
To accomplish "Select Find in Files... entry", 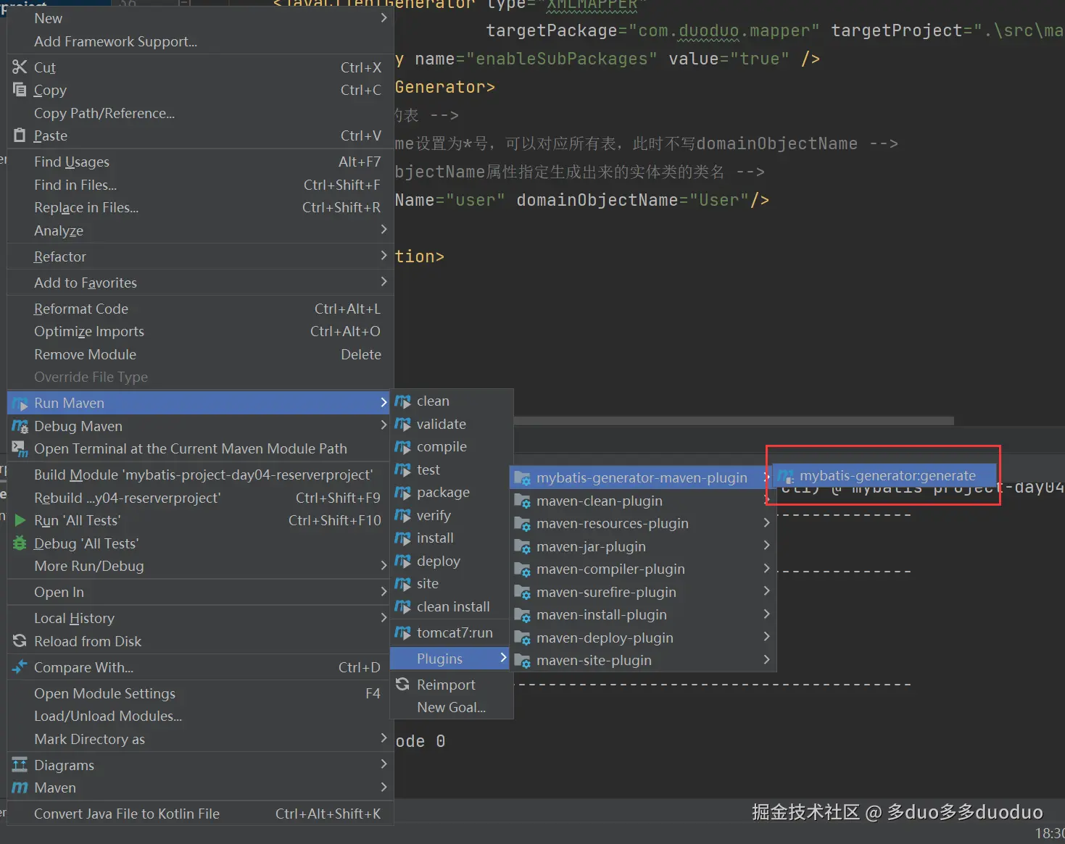I will pyautogui.click(x=200, y=185).
